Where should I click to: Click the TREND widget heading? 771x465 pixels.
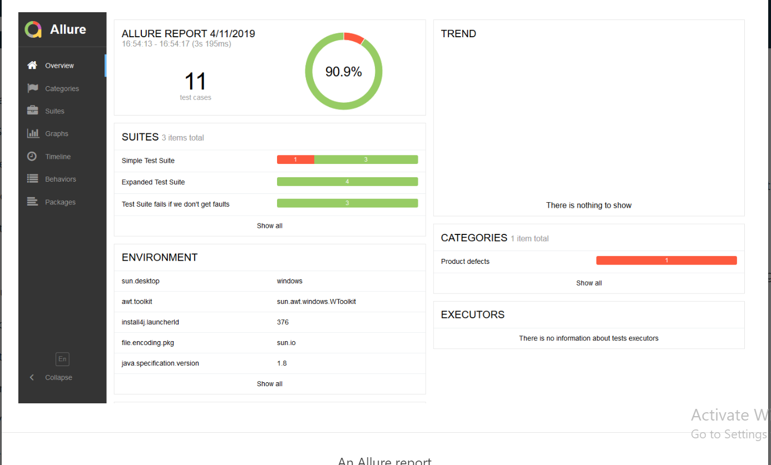click(458, 34)
